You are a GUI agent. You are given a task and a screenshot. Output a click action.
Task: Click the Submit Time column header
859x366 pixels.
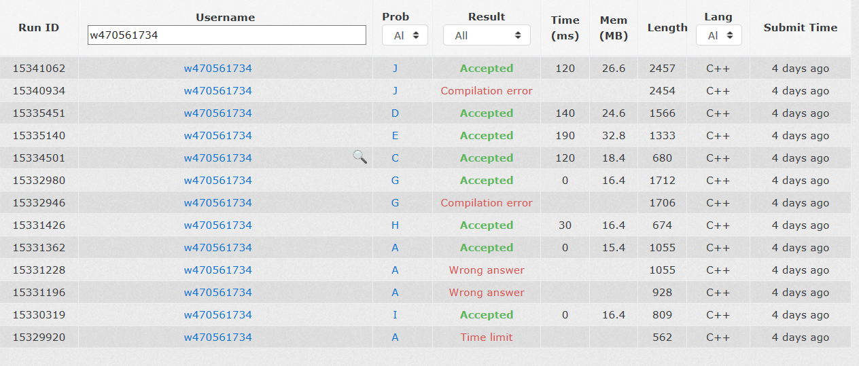(x=800, y=28)
